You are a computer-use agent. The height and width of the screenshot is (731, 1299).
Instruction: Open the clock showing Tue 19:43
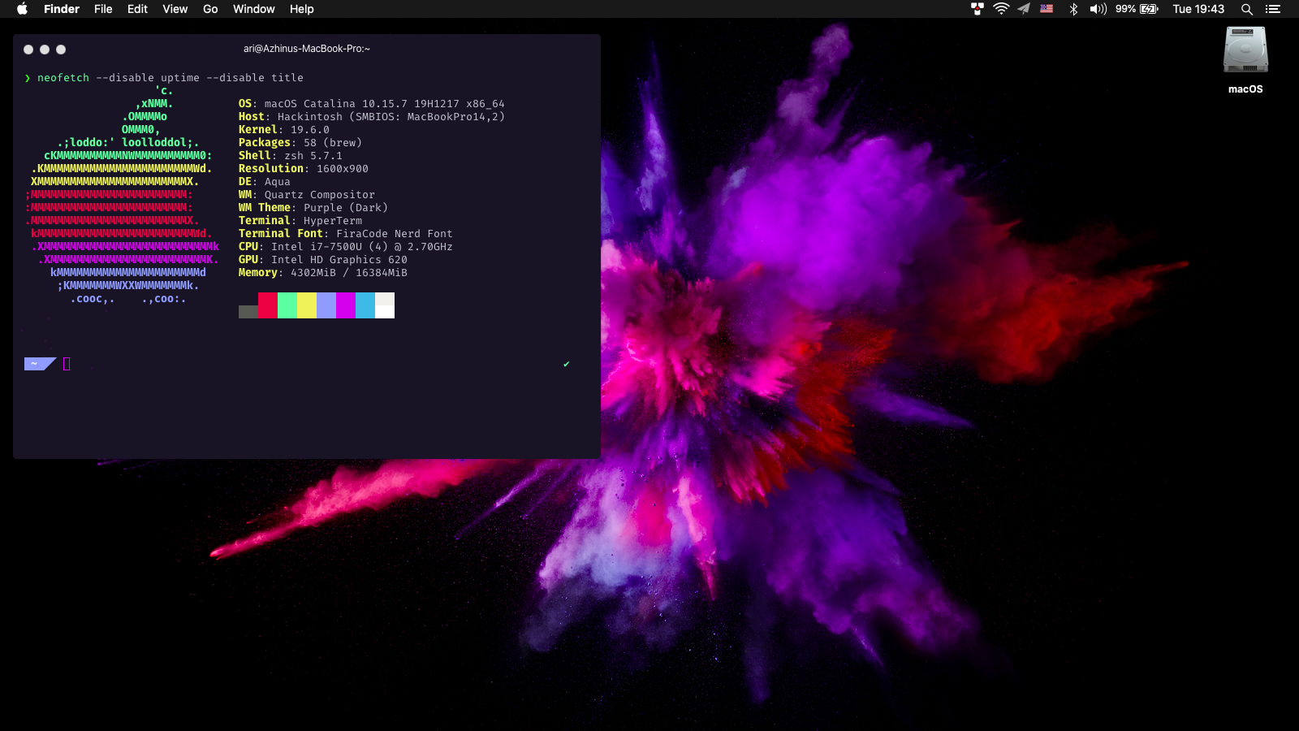click(1198, 9)
